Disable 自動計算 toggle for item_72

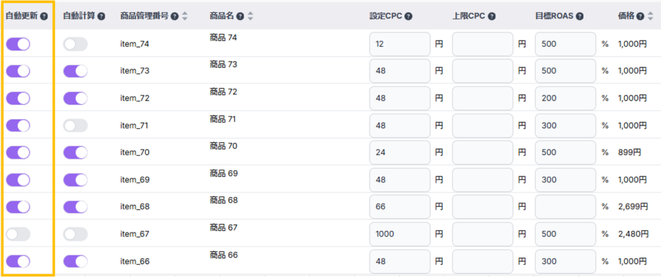point(75,98)
